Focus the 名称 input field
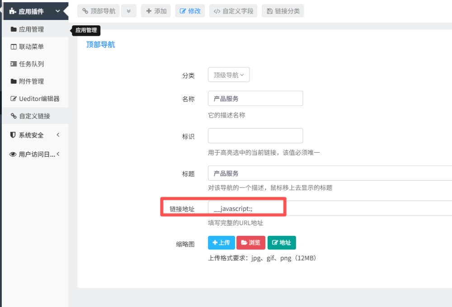This screenshot has width=452, height=307. [255, 98]
